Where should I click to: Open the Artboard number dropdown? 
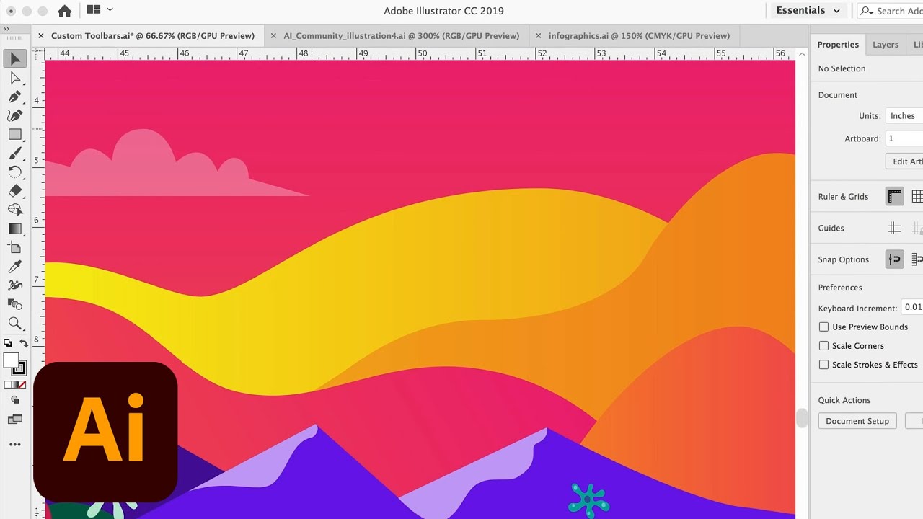(904, 138)
